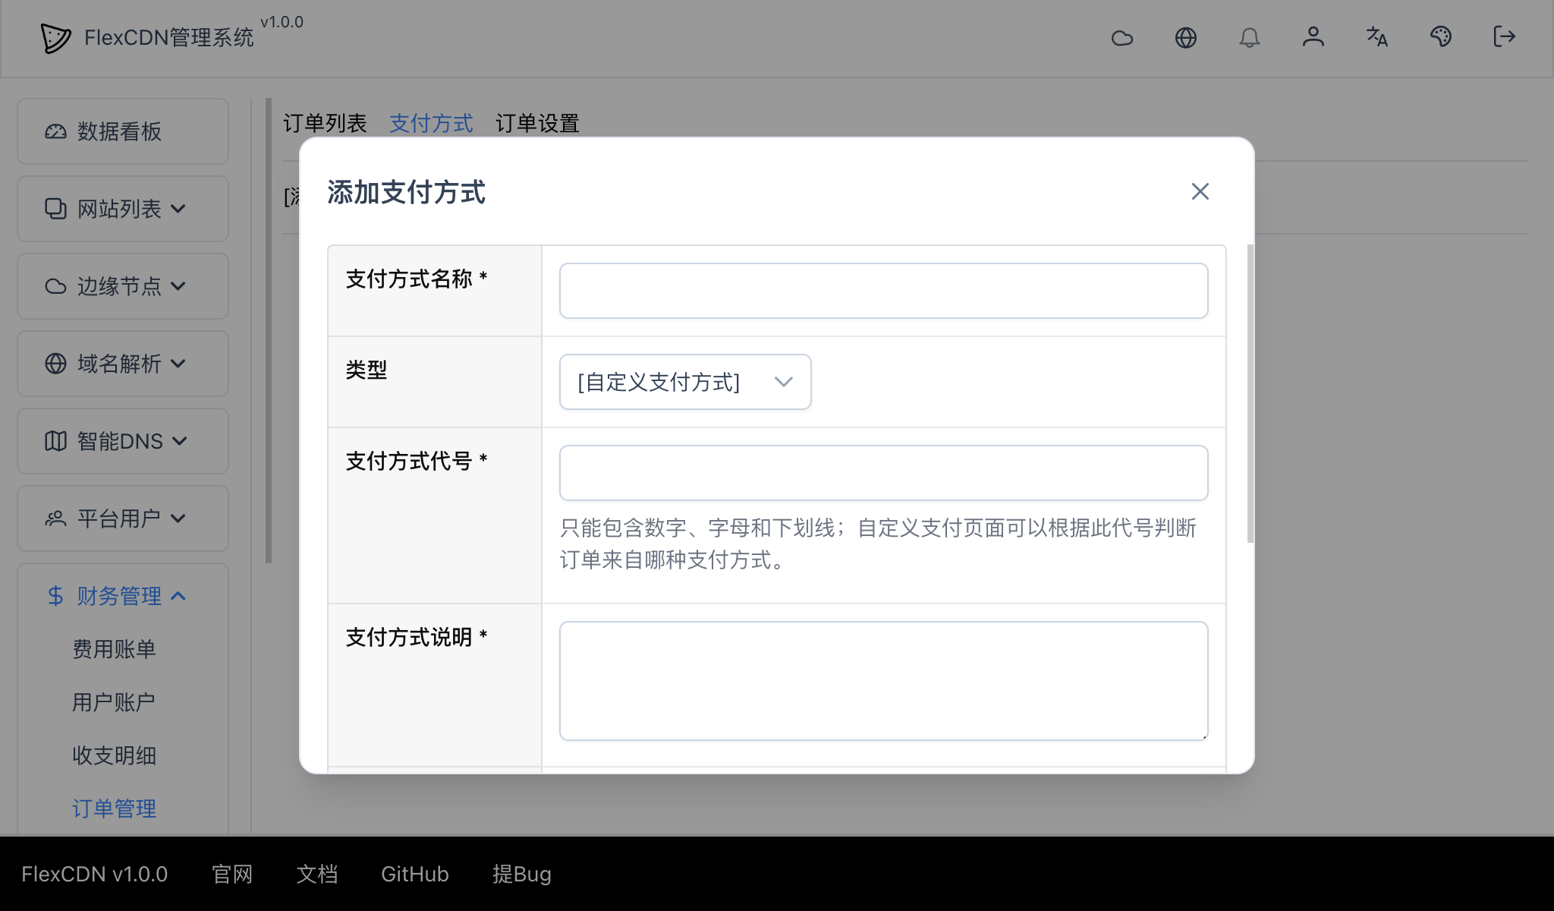1554x911 pixels.
Task: Click the logout icon at top right
Action: pyautogui.click(x=1504, y=37)
